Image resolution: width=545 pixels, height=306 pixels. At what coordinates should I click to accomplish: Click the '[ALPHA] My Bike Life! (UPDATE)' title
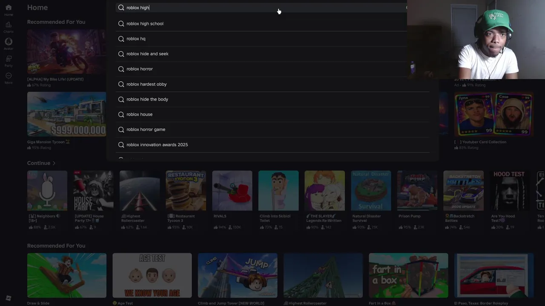click(x=55, y=79)
